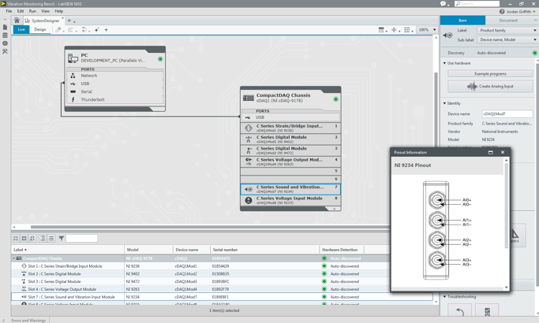Click the green status indicator on CompactDAQ Chassis
Viewport: 539px width, 323px height.
coord(335,99)
